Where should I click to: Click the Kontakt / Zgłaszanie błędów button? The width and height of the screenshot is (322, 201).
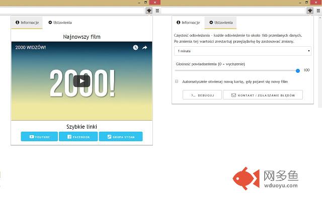tap(263, 95)
